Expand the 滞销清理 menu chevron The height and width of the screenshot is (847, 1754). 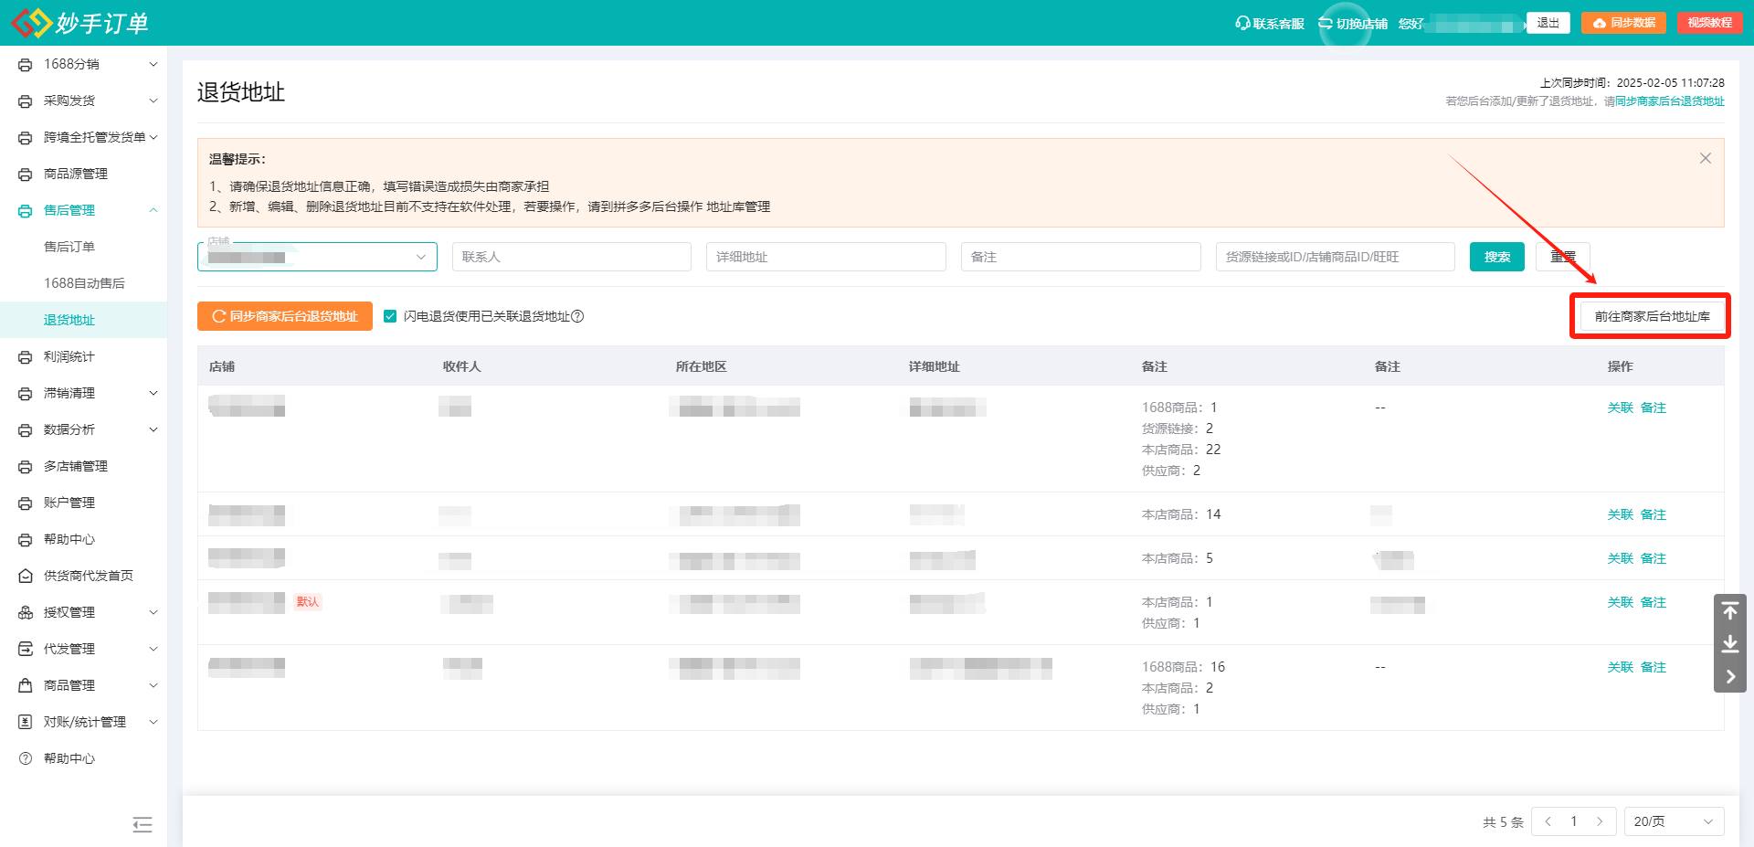[x=153, y=393]
